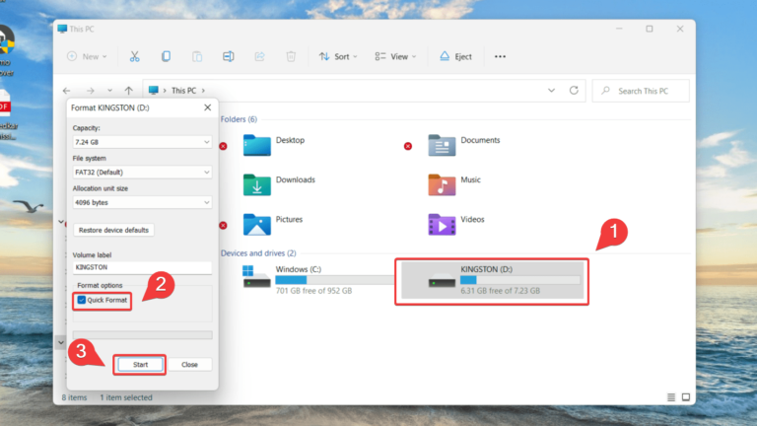Open the Allocation unit size dropdown
757x426 pixels.
[142, 202]
